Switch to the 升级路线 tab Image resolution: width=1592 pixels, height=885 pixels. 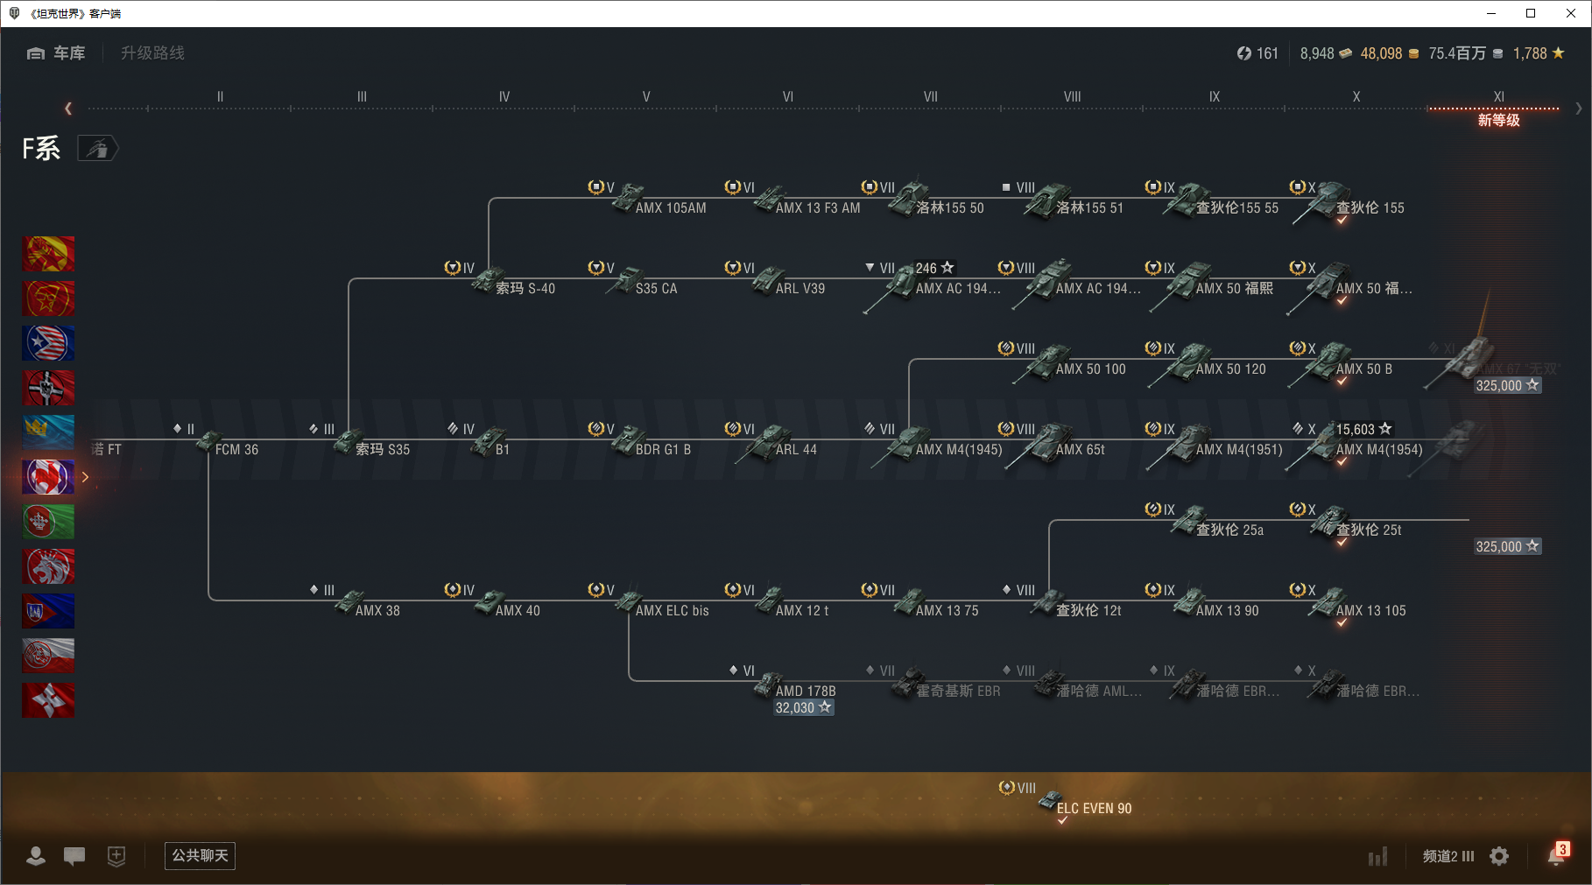tap(152, 53)
